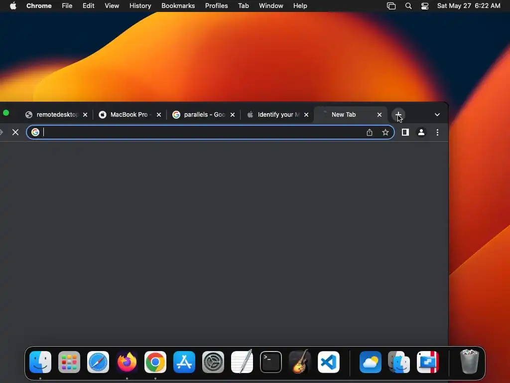Open the Remote Desktop app in the Dock
510x383 pixels.
click(x=428, y=362)
